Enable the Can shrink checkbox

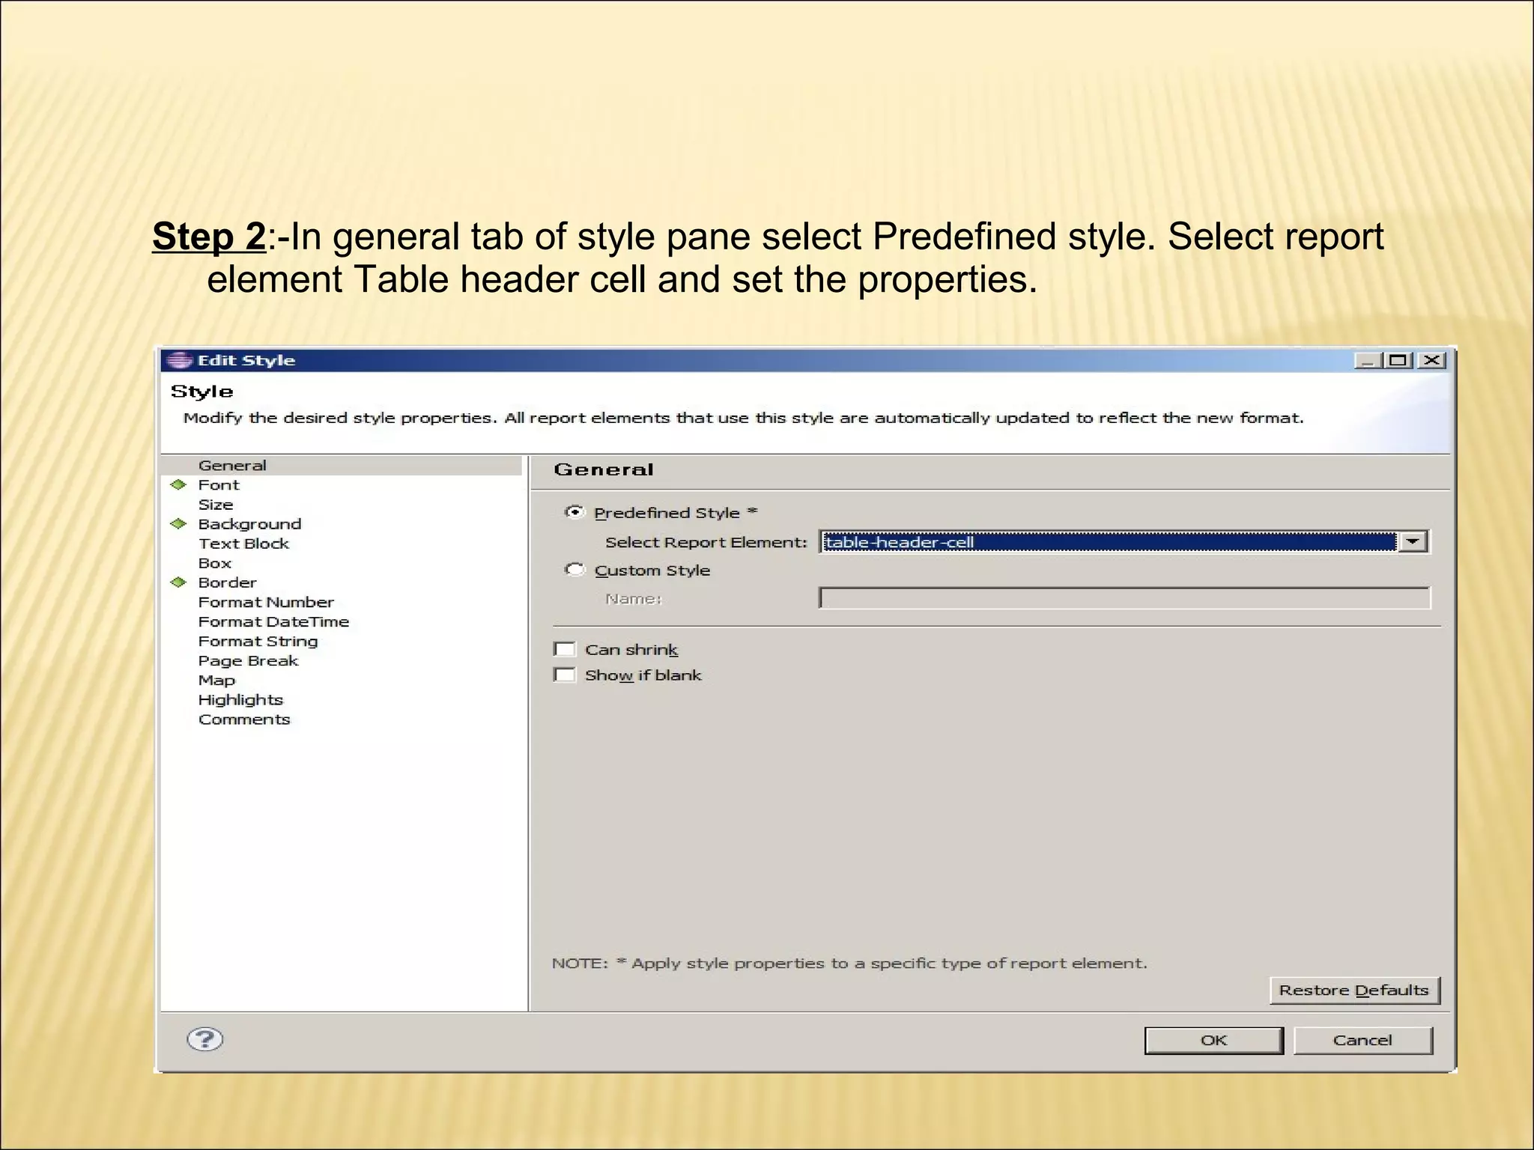tap(564, 649)
